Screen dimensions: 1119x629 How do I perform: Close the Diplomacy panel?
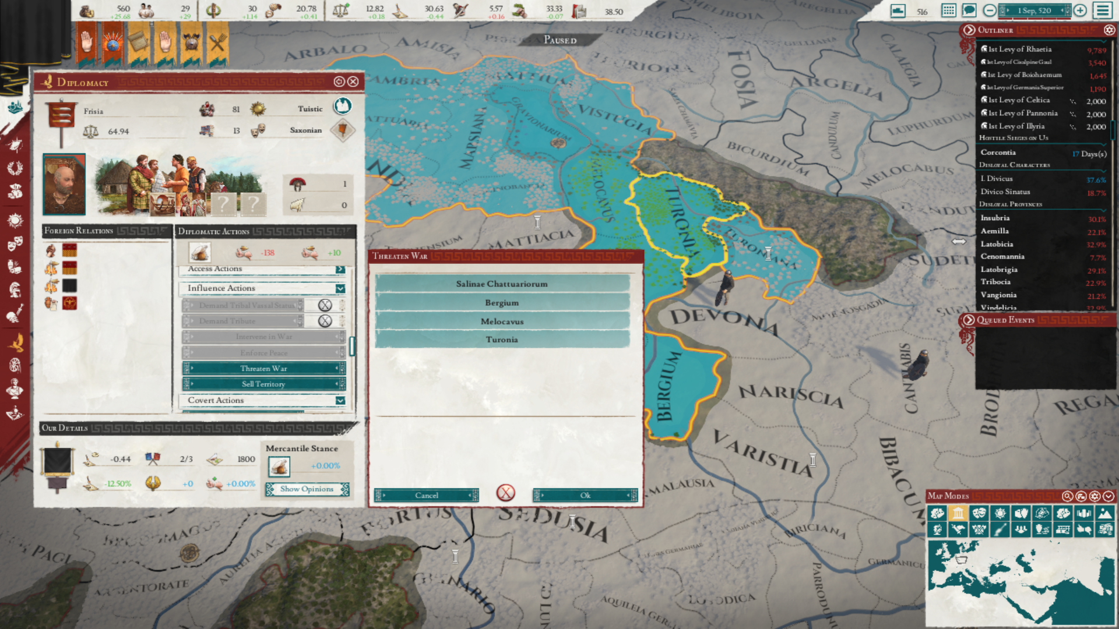click(x=353, y=82)
